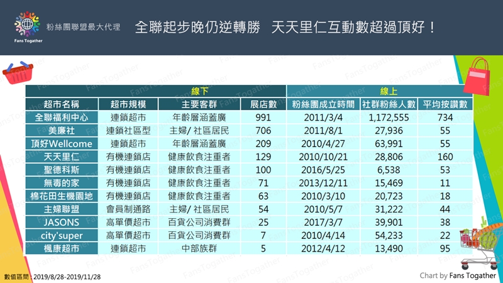Select the 美廉社 row name
Viewport: 503px width, 283px height.
pyautogui.click(x=62, y=131)
